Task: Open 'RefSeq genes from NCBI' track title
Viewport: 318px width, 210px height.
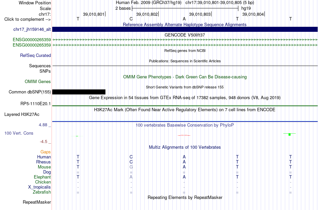Action: tap(185, 51)
